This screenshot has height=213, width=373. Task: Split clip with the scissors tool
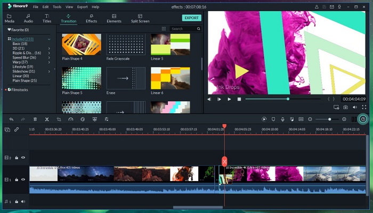pos(47,119)
